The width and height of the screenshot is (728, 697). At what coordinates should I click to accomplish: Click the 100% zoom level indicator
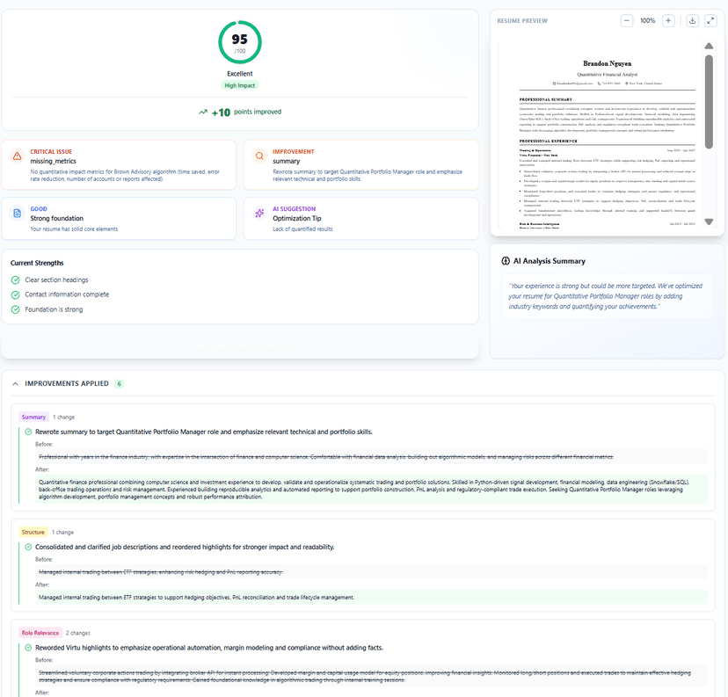tap(649, 20)
